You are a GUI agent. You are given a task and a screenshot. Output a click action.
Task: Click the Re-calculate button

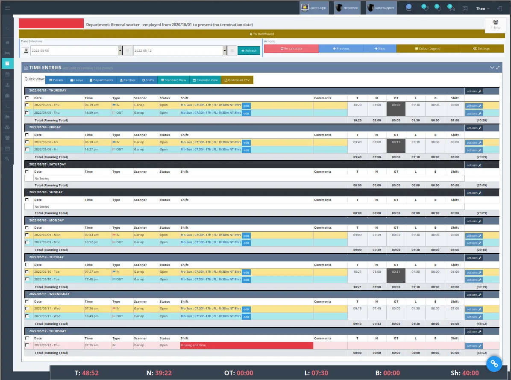(x=291, y=49)
